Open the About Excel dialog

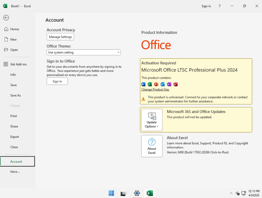pyautogui.click(x=152, y=146)
